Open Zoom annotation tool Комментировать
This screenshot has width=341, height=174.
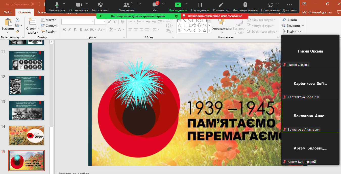221,7
